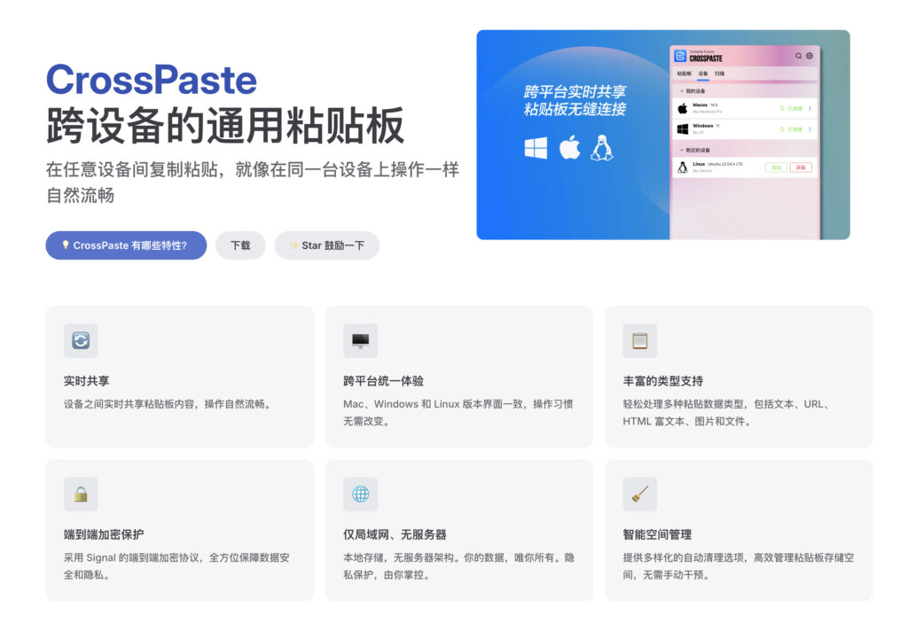
Task: Collapse the 附近的设备 section
Action: coord(682,150)
